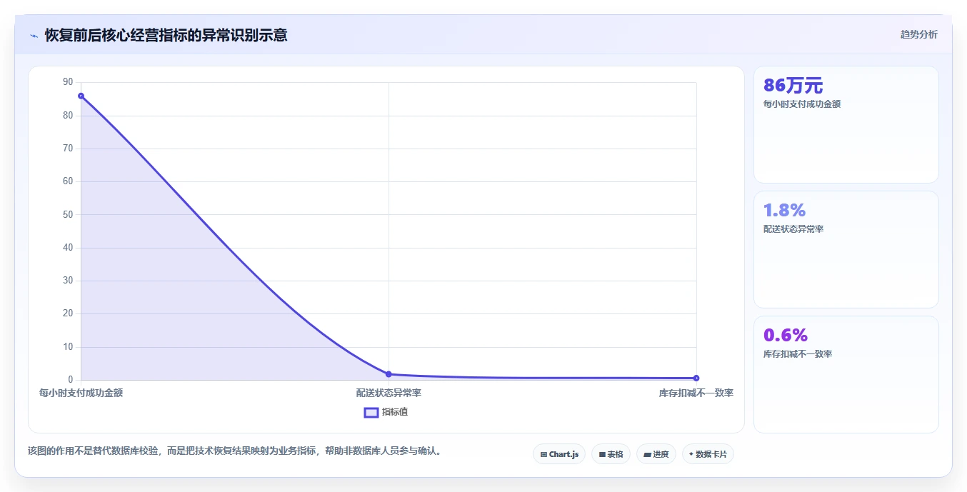Click the 0.6% value card
Viewport: 967px width, 492px height.
pos(846,374)
